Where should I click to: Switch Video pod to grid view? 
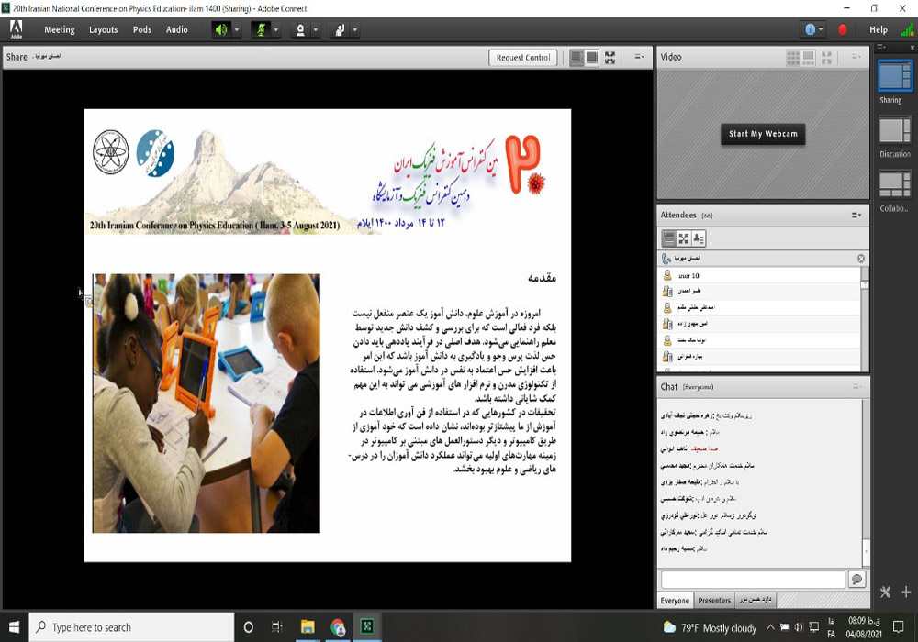[793, 57]
